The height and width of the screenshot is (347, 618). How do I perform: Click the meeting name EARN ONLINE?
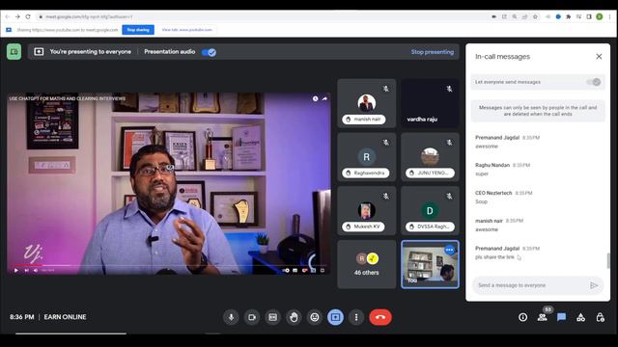tap(65, 317)
